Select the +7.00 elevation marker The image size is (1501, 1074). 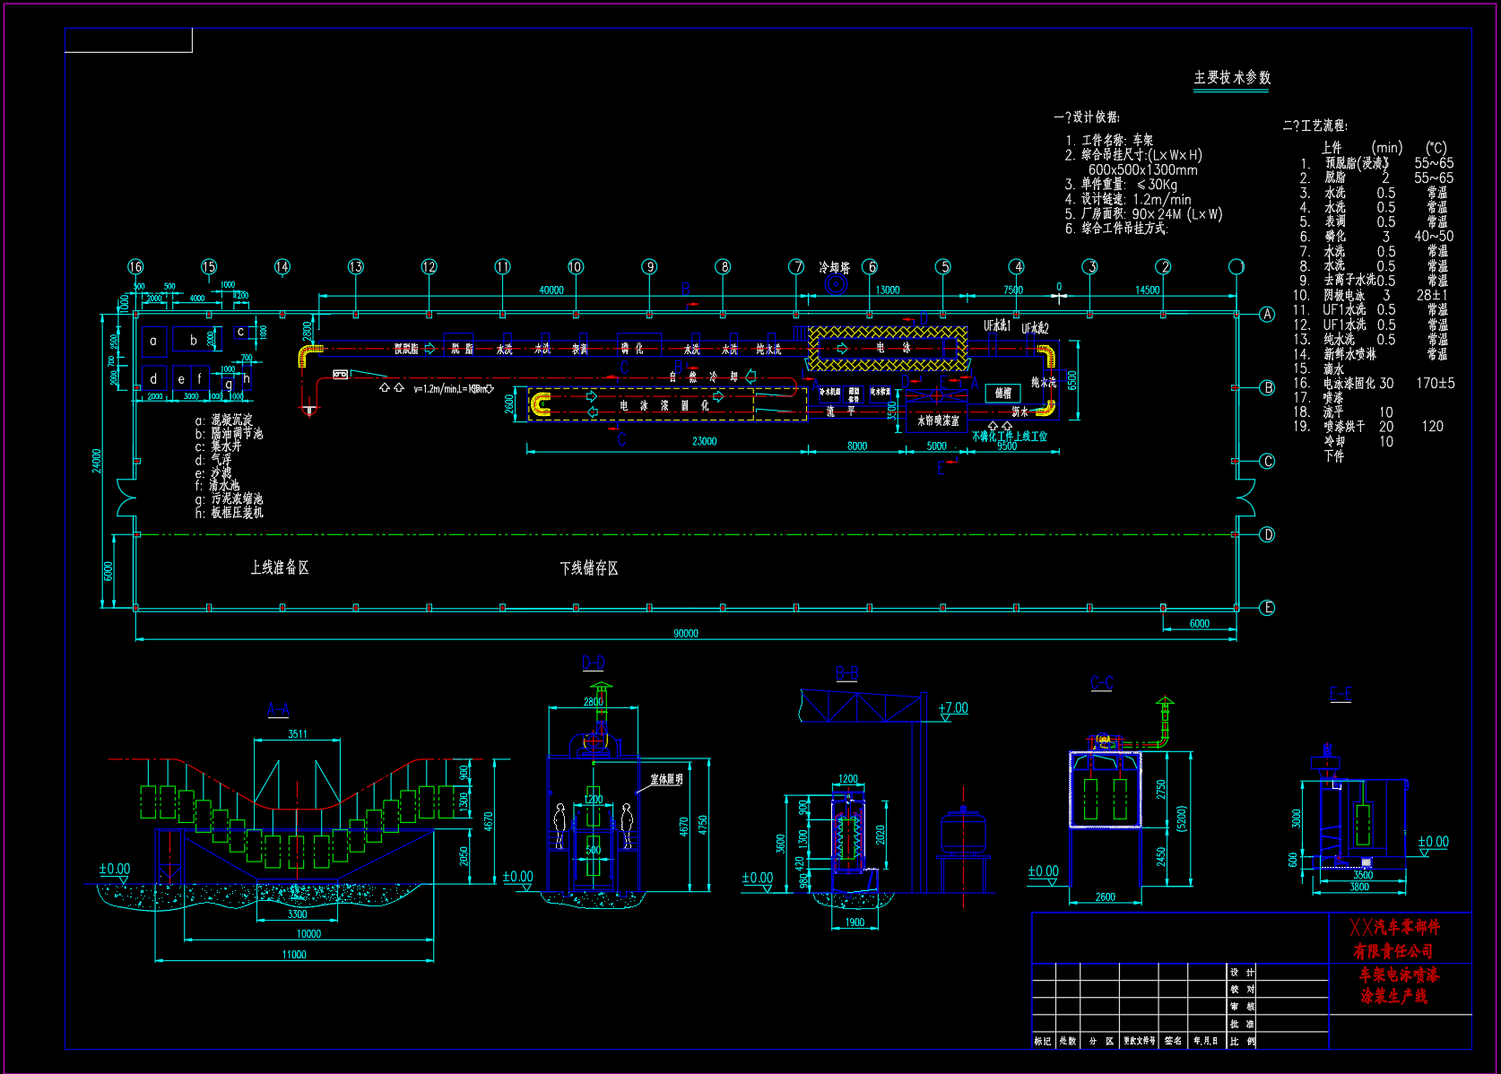point(953,708)
